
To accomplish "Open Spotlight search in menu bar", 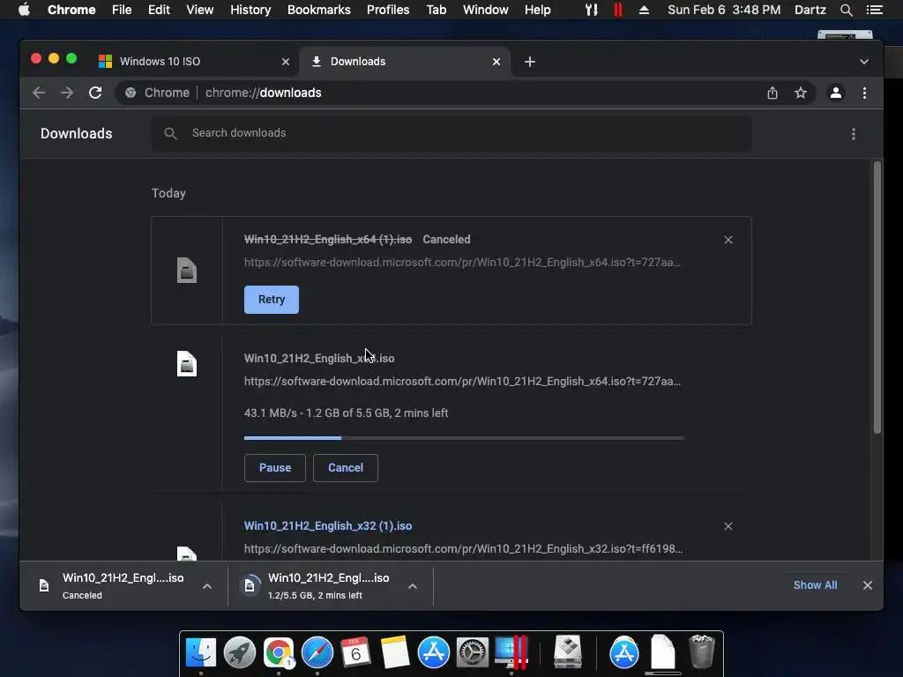I will [846, 10].
